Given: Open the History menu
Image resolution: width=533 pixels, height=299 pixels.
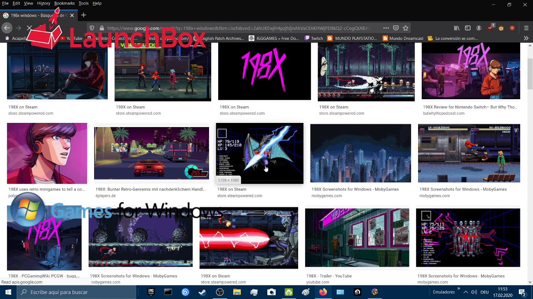Looking at the screenshot, I should [43, 3].
